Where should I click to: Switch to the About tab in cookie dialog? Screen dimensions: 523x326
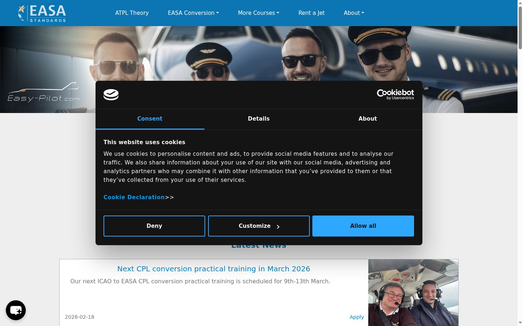(x=368, y=119)
